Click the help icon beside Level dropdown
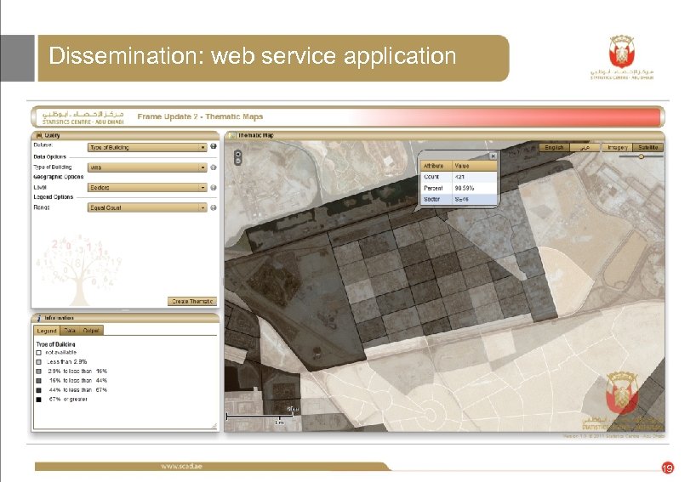The height and width of the screenshot is (482, 696). [214, 188]
